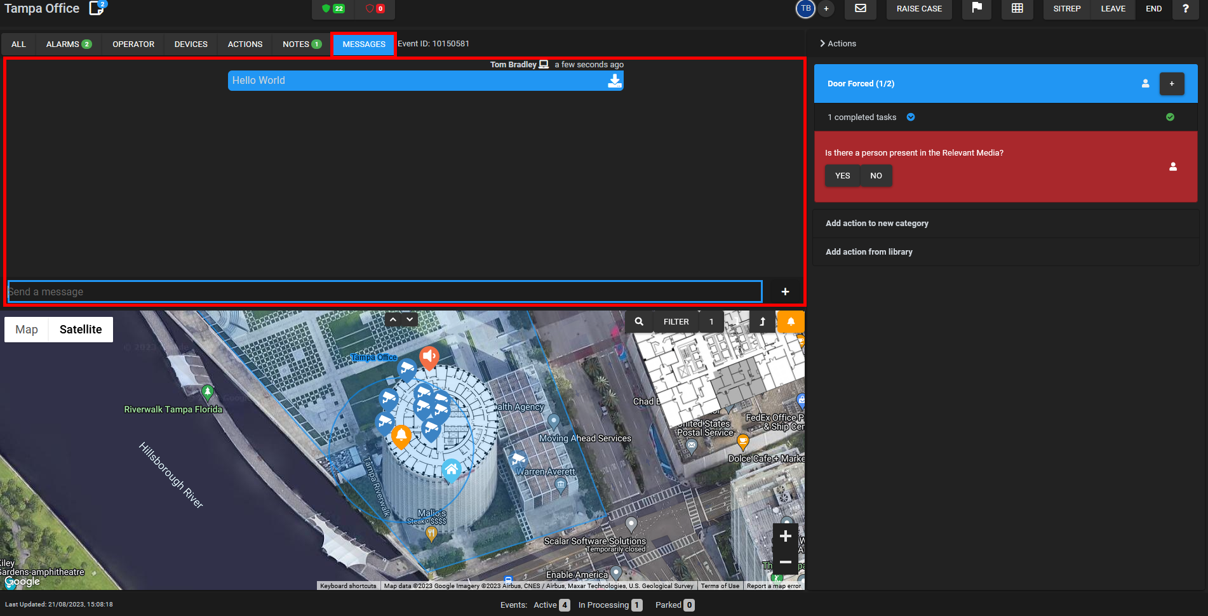Screen dimensions: 1208x616
Task: Switch map view to Map mode
Action: (27, 330)
